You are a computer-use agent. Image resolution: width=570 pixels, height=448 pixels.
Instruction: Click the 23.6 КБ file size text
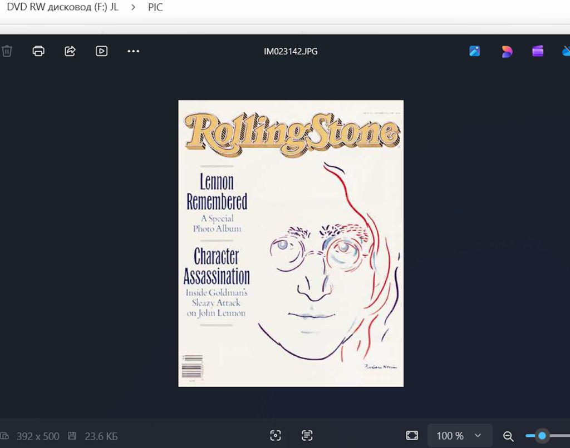[x=101, y=436]
